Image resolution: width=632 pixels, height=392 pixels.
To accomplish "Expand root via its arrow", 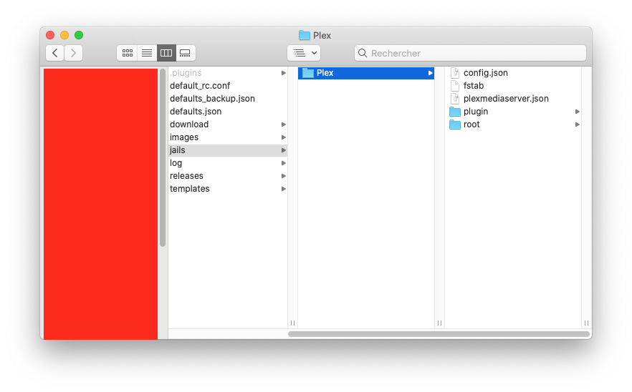I will pyautogui.click(x=578, y=124).
